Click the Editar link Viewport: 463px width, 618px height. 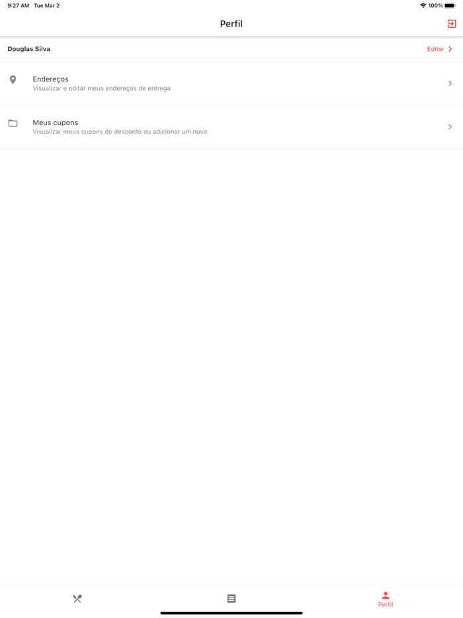pyautogui.click(x=435, y=49)
